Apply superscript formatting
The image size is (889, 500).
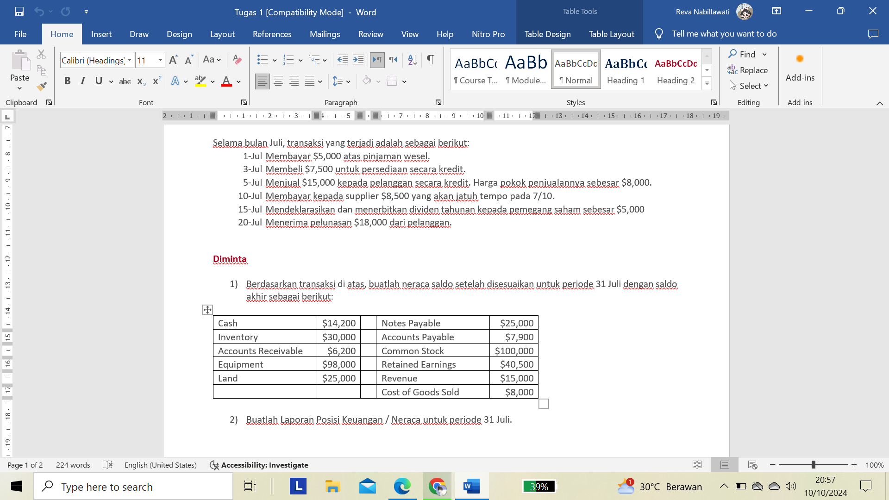[157, 81]
